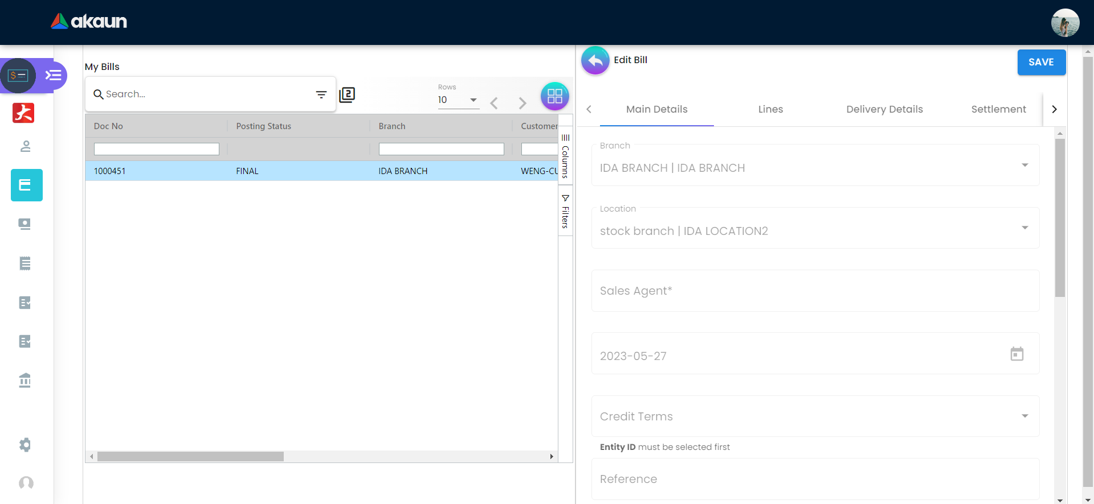
Task: Select the row with Doc No 1000451
Action: pyautogui.click(x=321, y=171)
